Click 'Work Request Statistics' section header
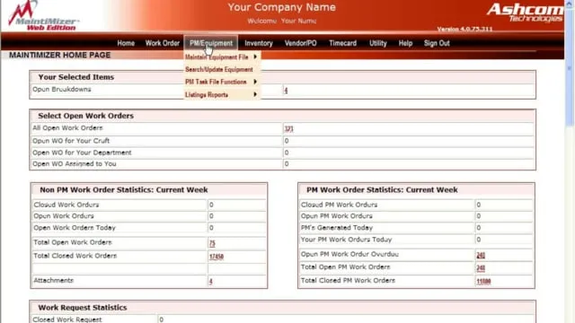Image resolution: width=575 pixels, height=323 pixels. [x=83, y=308]
